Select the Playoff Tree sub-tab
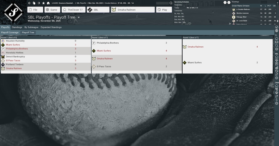 click(28, 32)
